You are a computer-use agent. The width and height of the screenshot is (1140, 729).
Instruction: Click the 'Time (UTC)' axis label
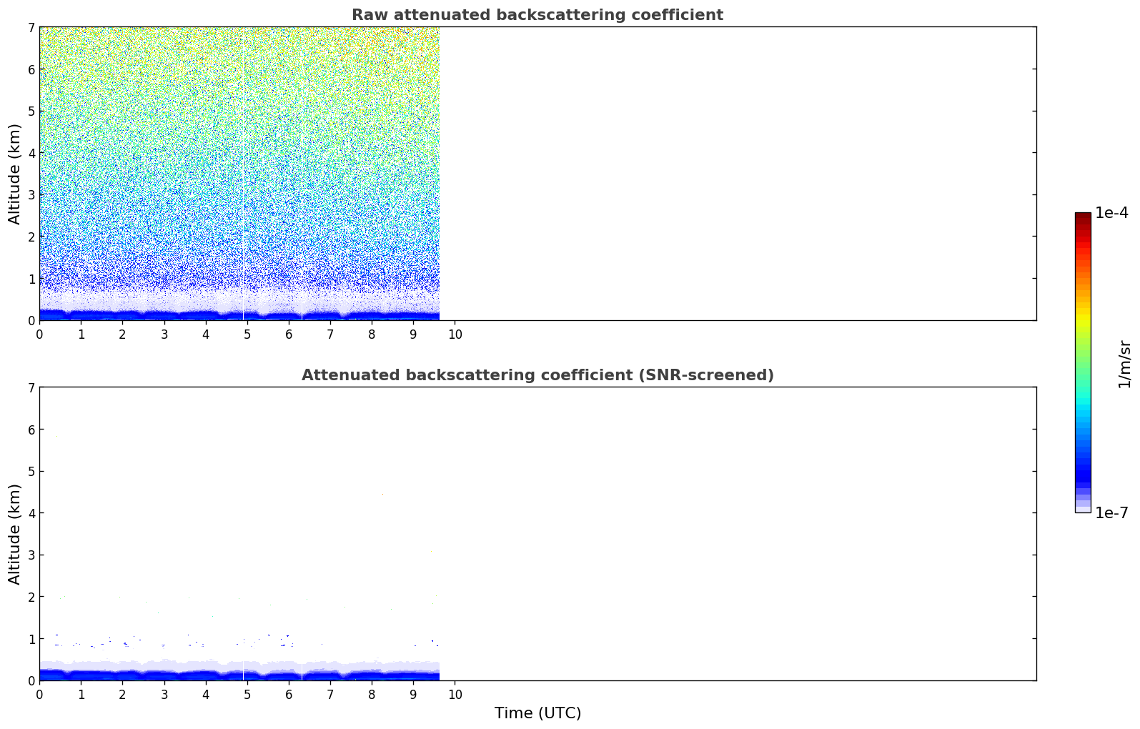537,713
